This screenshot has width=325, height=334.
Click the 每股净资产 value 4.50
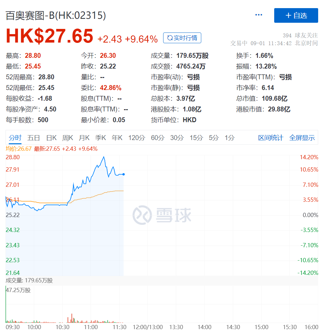(50, 109)
